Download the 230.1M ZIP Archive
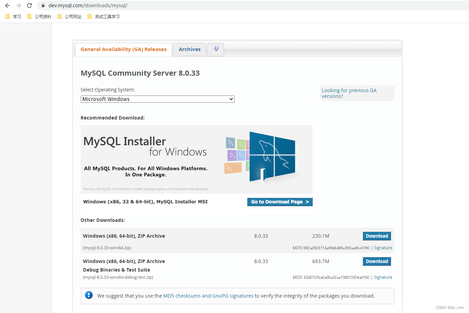This screenshot has height=313, width=469. pos(377,236)
